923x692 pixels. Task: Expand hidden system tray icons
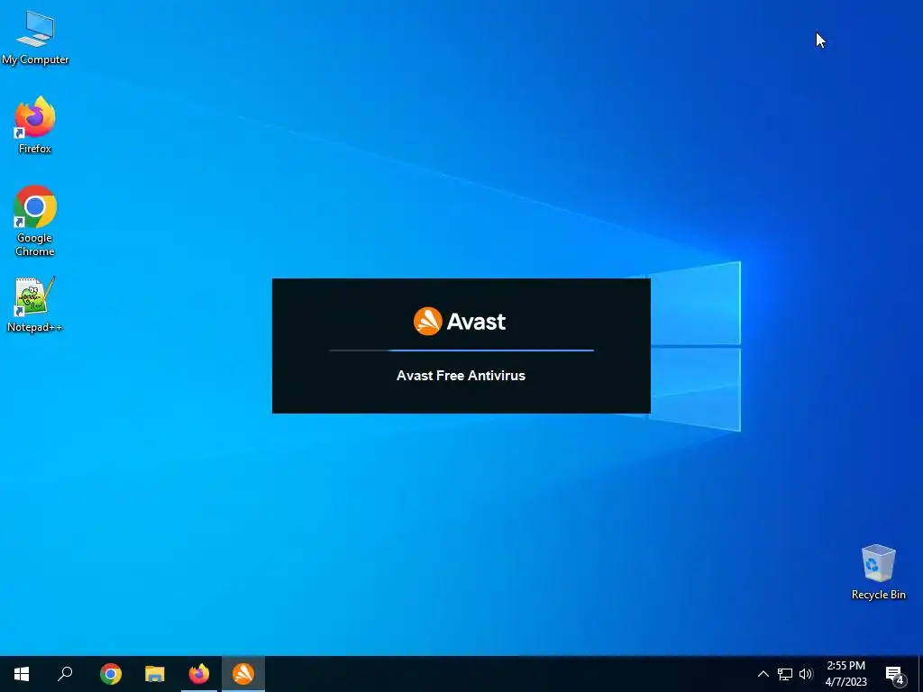click(x=763, y=674)
